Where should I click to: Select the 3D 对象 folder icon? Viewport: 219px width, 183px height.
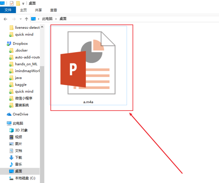coord(11,130)
